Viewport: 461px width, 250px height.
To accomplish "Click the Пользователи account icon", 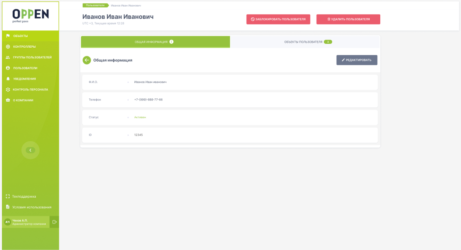I will tap(8, 68).
